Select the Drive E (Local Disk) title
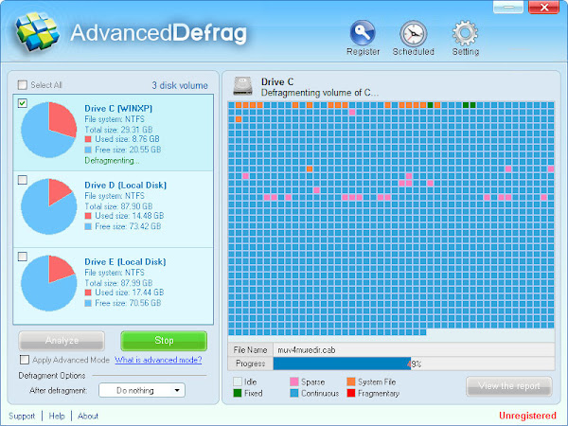The image size is (568, 426). point(125,262)
